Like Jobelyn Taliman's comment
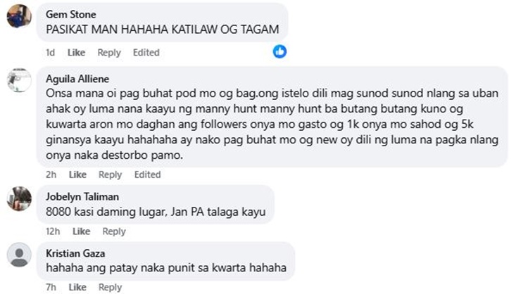 82,231
